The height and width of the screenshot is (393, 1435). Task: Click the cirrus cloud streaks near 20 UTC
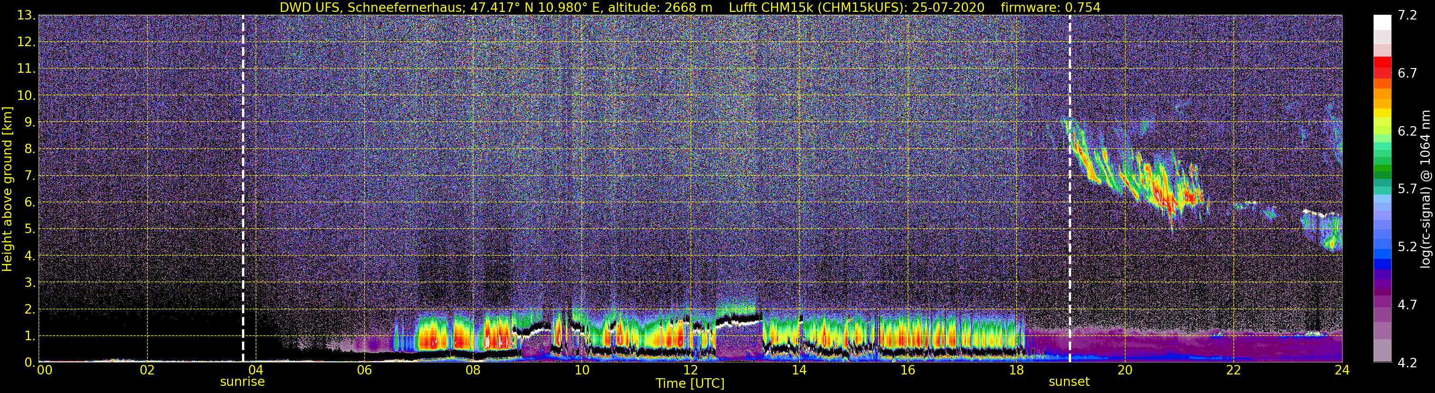[1136, 176]
